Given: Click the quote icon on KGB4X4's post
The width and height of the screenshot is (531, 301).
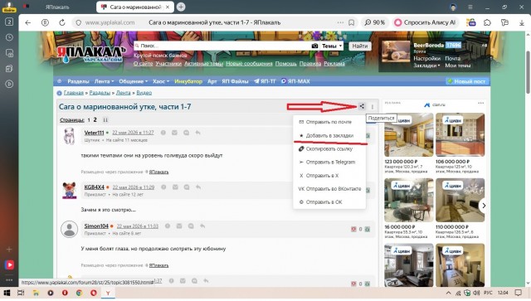Looking at the screenshot, I should click(x=187, y=187).
